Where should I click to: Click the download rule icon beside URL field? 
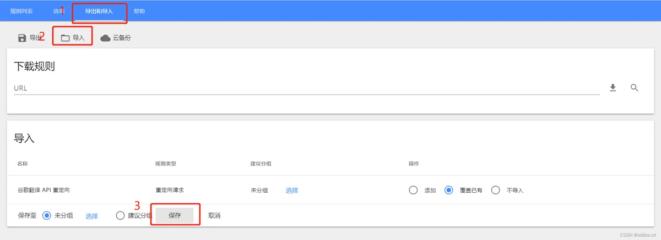[x=613, y=88]
